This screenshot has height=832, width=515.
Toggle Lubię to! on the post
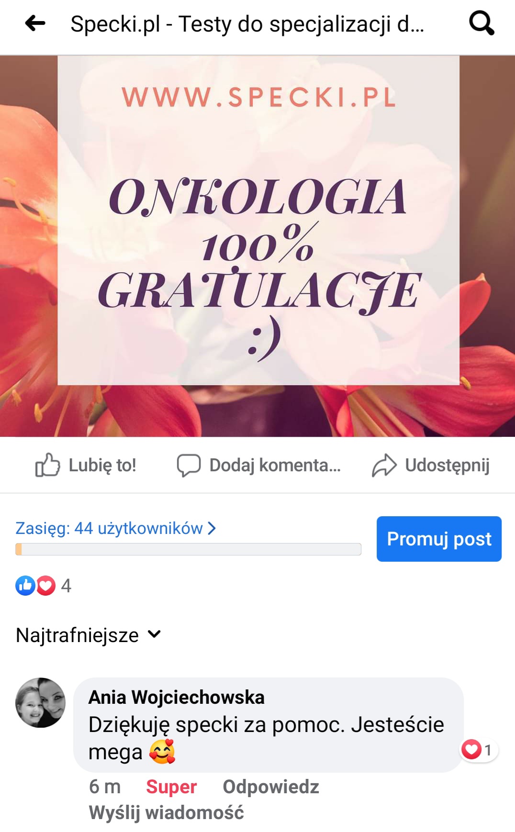(102, 465)
